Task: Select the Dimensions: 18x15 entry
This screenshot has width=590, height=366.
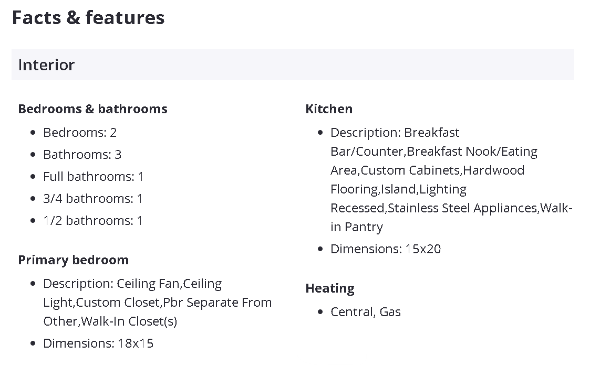Action: (98, 343)
